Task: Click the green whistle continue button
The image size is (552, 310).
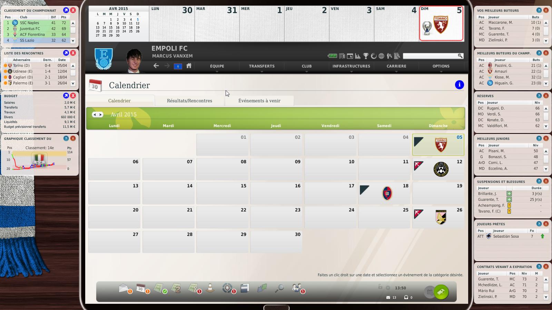Action: click(441, 292)
